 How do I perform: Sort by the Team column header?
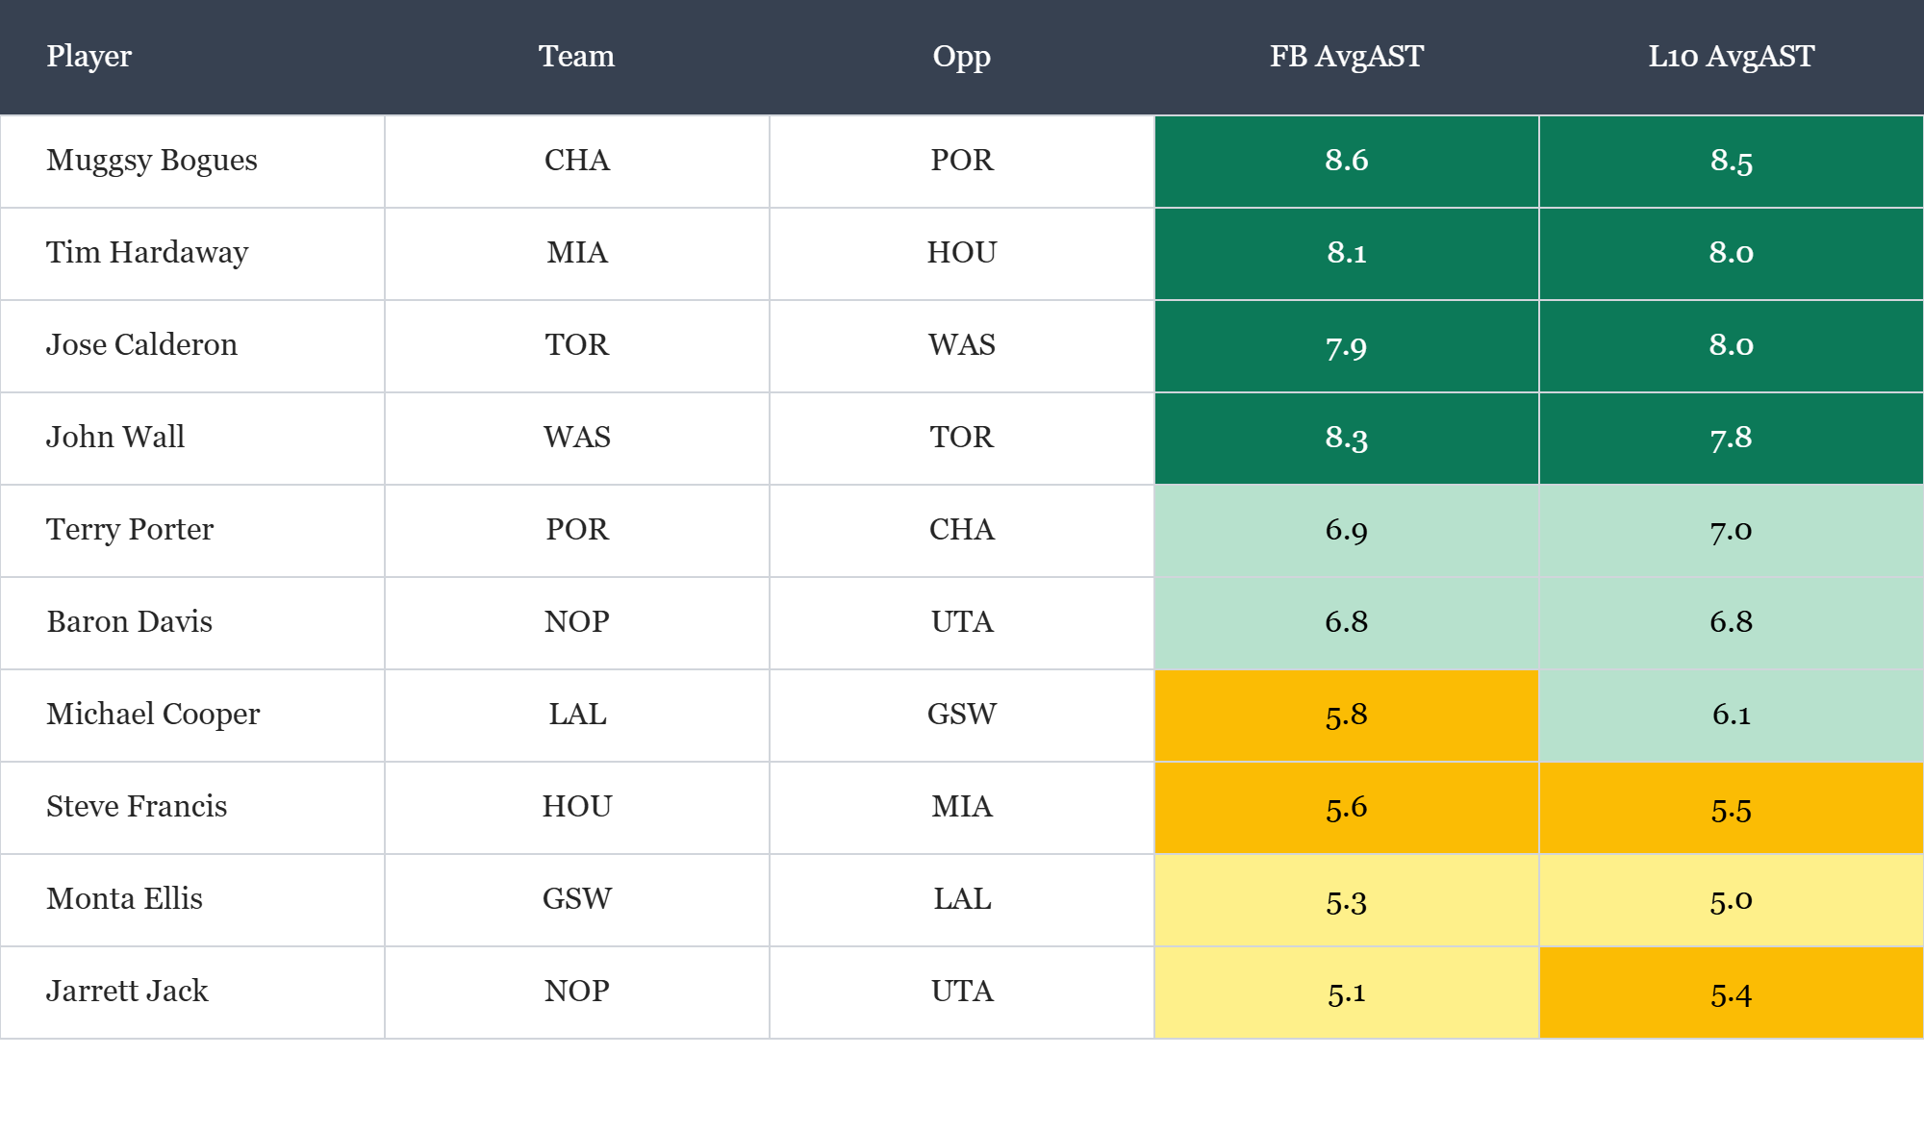(576, 57)
